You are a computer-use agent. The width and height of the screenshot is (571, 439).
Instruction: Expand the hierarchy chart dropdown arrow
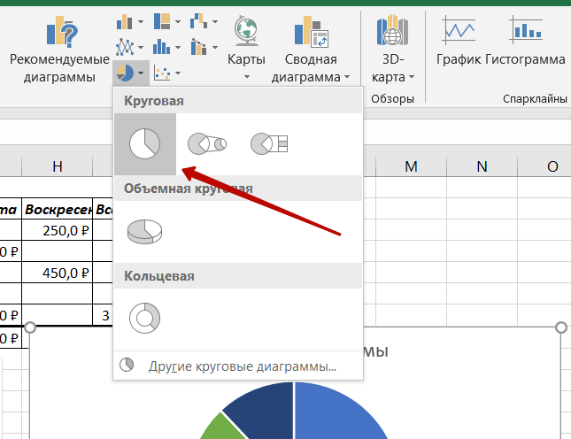click(178, 22)
